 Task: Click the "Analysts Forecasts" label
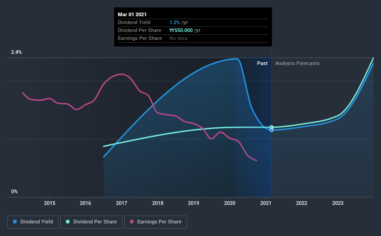click(297, 63)
